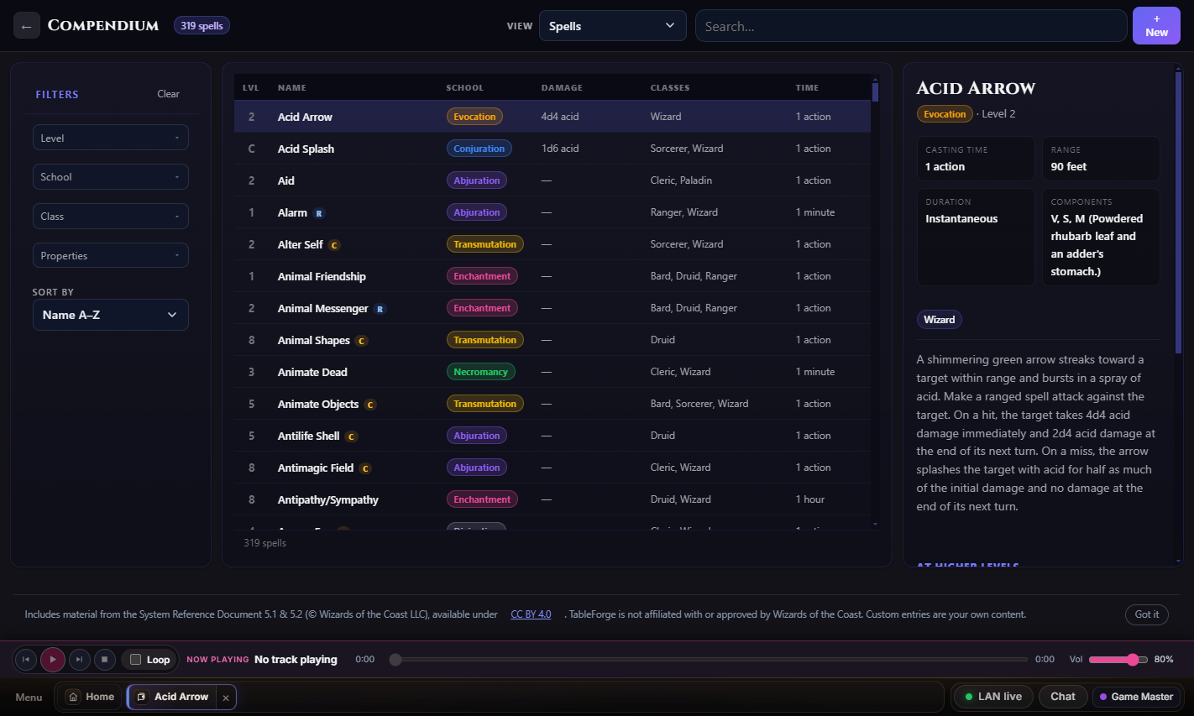Open the CC BY 4.0 link
Viewport: 1194px width, 716px height.
[531, 614]
